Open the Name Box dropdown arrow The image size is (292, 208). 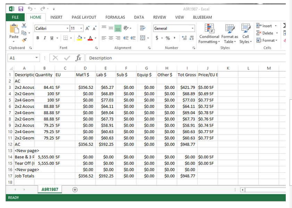[36, 58]
